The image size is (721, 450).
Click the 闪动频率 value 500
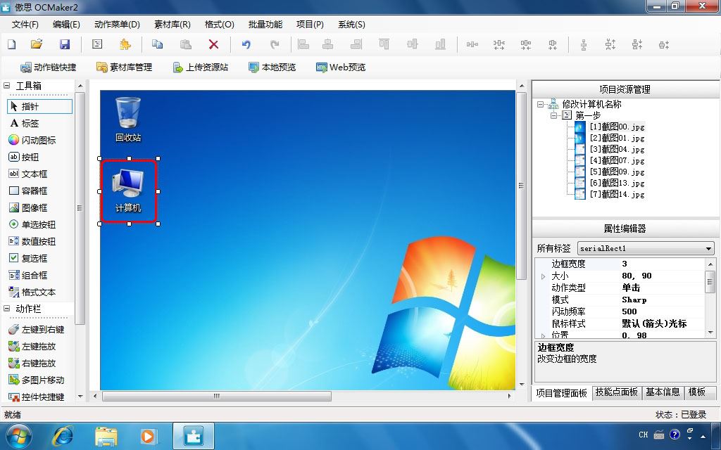(662, 311)
